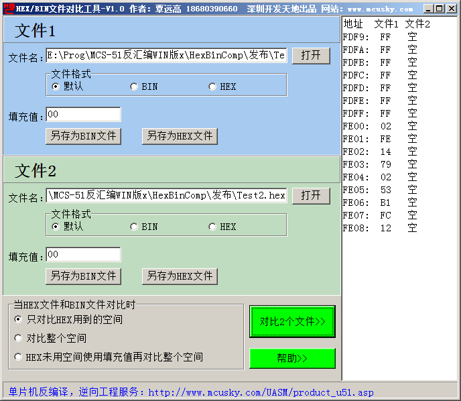Click 打开 button for 文件2
This screenshot has height=401, width=461.
311,196
